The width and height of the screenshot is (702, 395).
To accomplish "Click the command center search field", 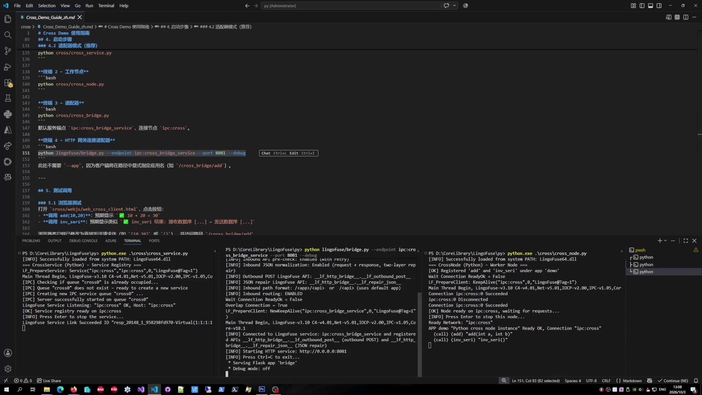I will 351,5.
